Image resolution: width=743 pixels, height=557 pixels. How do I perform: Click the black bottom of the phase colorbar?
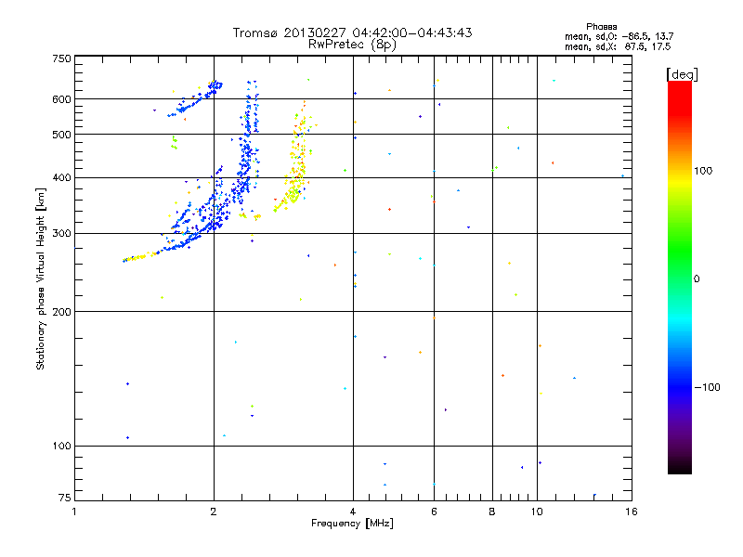point(680,467)
